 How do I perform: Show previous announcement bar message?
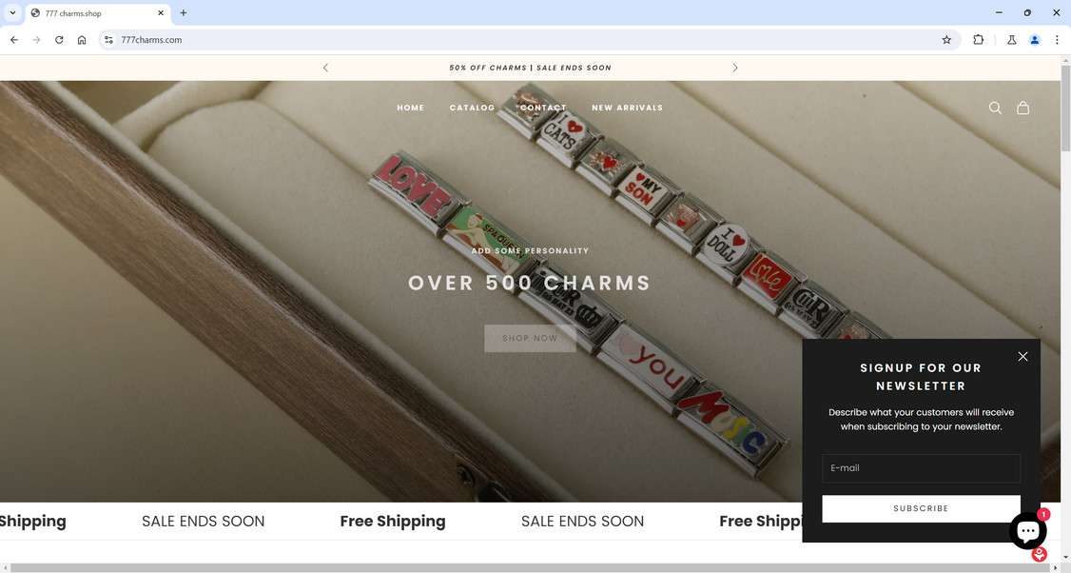(326, 68)
